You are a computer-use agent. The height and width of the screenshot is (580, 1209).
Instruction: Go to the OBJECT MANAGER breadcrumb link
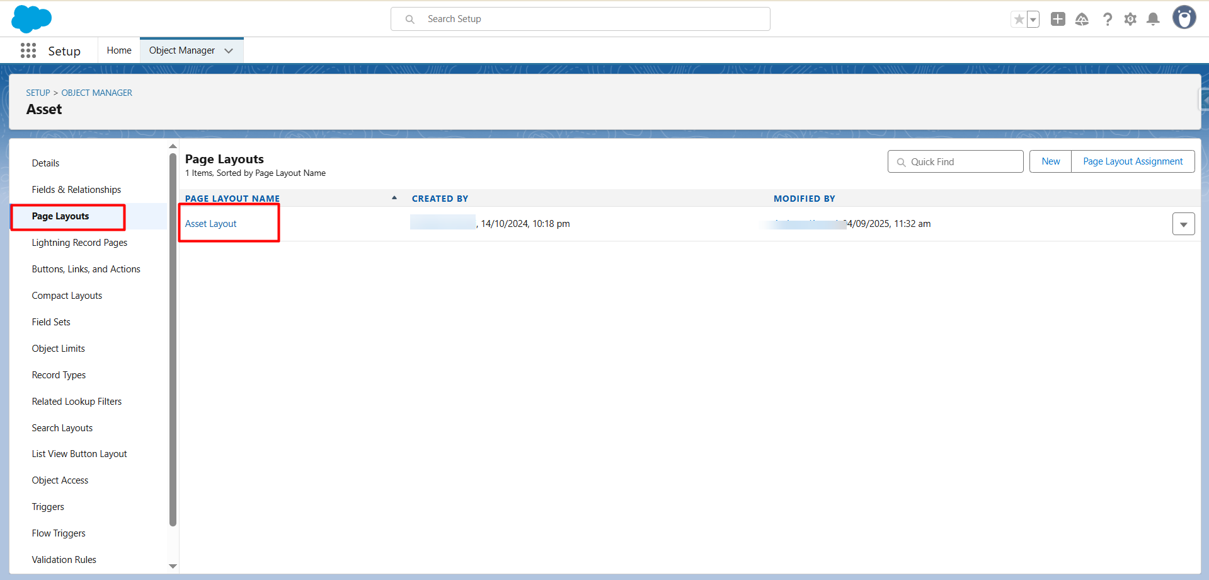click(96, 93)
